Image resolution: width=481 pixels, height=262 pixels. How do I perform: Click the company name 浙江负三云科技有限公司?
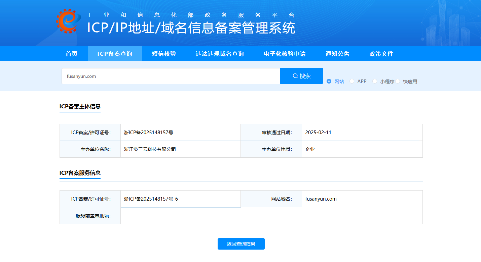click(x=150, y=149)
